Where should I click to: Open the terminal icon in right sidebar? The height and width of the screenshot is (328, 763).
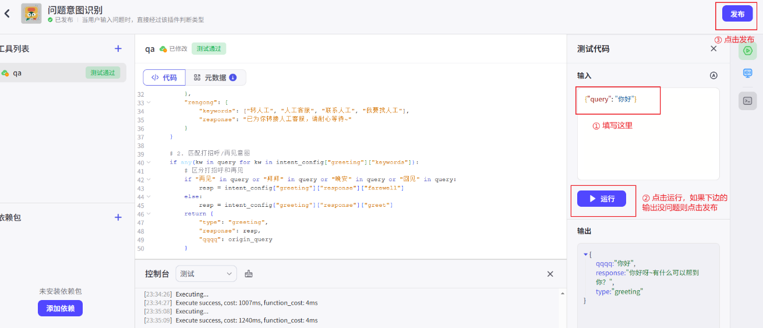(x=748, y=100)
